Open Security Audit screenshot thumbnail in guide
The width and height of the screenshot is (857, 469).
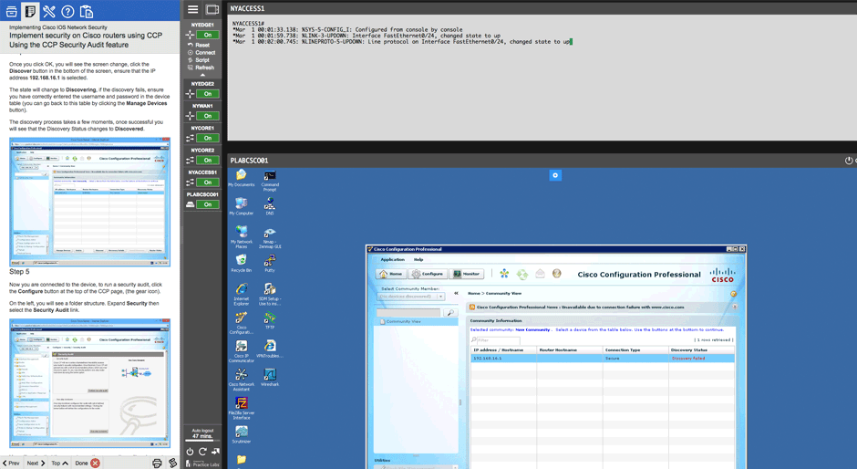89,383
